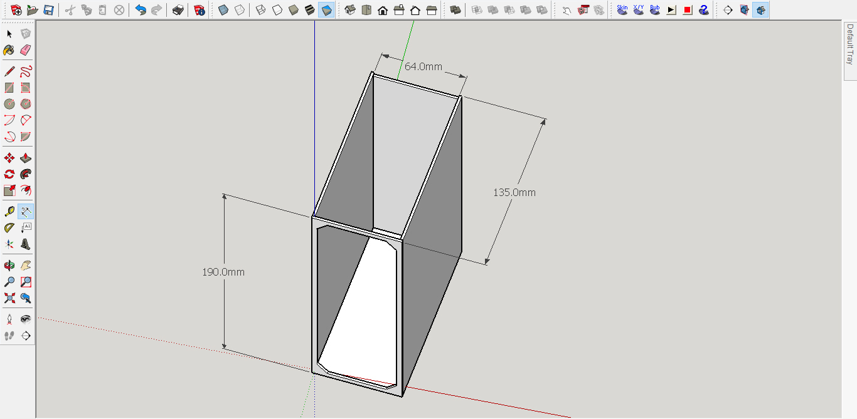Activate the Scale tool
The image size is (857, 419).
(9, 190)
